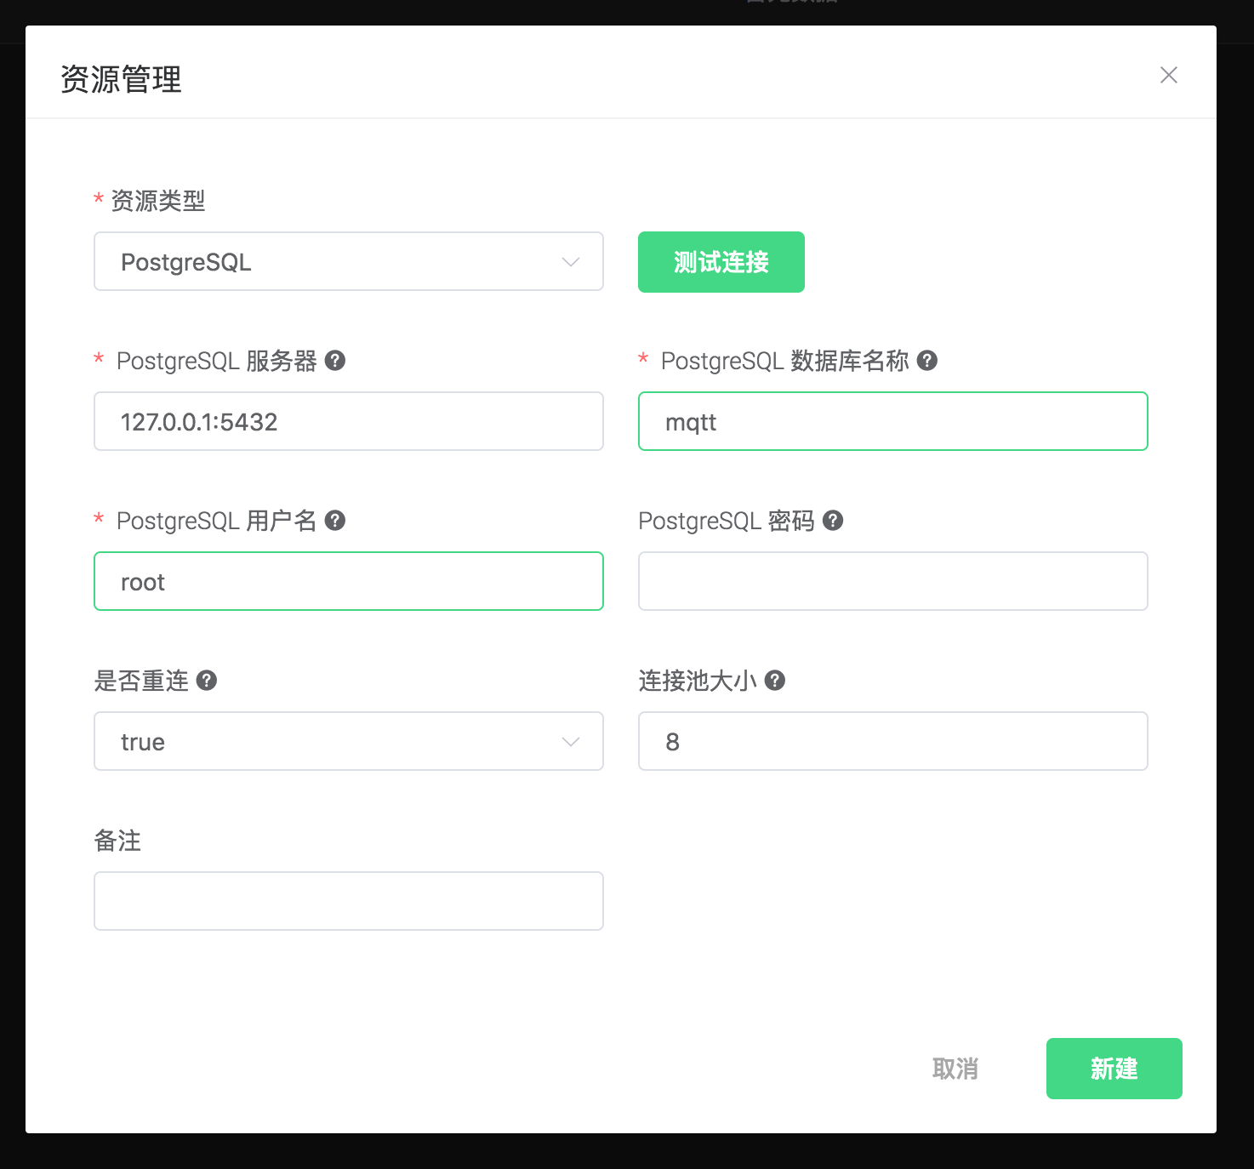The image size is (1254, 1169).
Task: Click the green 新建 button
Action: pos(1114,1069)
